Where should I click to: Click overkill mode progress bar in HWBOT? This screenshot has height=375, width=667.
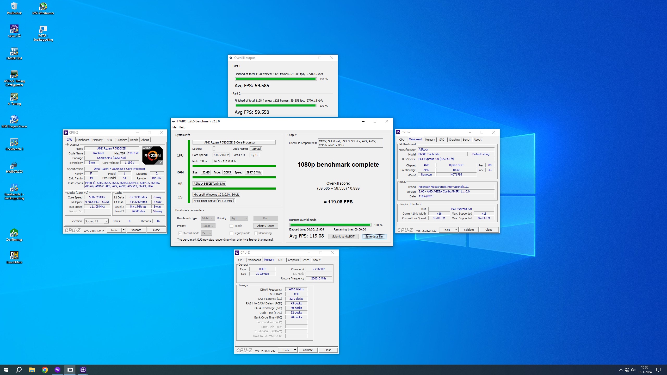click(330, 225)
